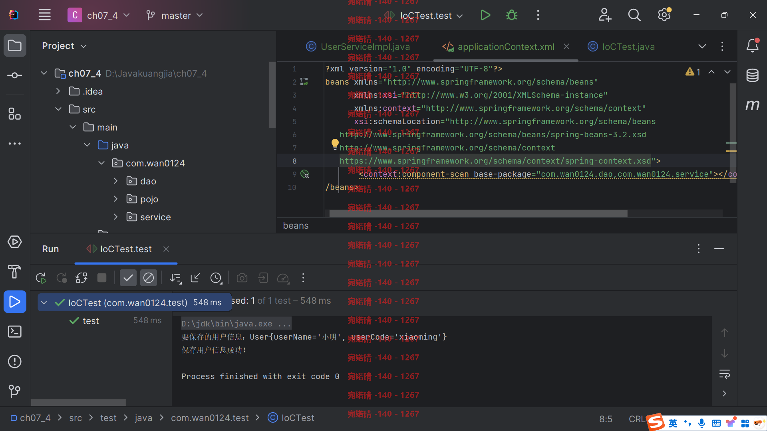Toggle Show Passed tests checkmark

[128, 278]
